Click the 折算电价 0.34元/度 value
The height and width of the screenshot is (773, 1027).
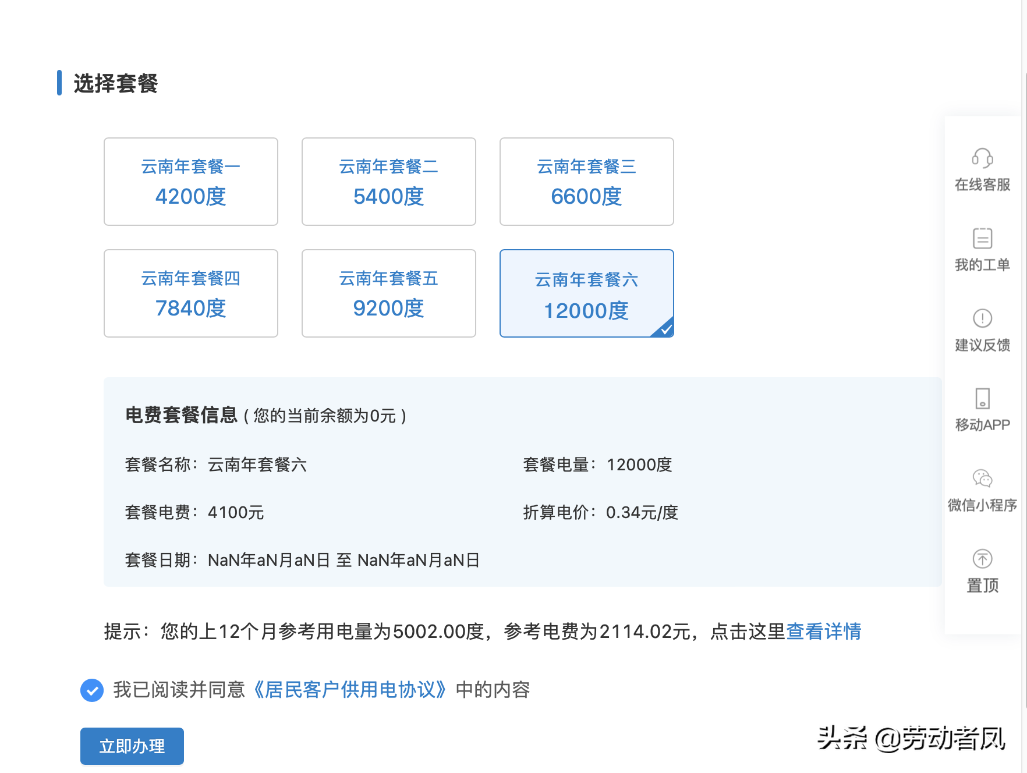click(x=642, y=512)
